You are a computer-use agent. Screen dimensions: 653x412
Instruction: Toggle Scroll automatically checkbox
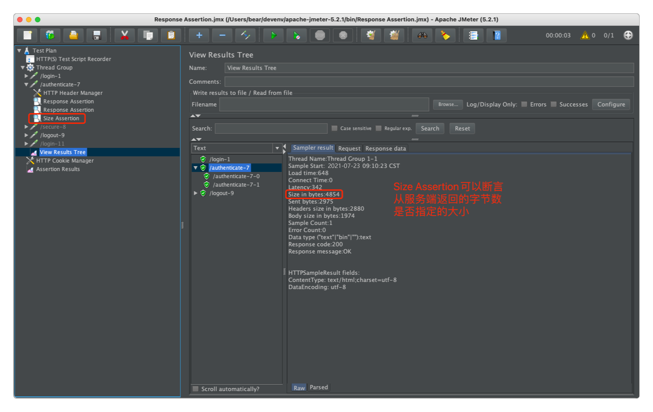pyautogui.click(x=196, y=389)
